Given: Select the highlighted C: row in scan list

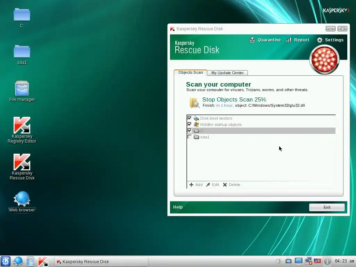Looking at the screenshot, I should coord(261,131).
